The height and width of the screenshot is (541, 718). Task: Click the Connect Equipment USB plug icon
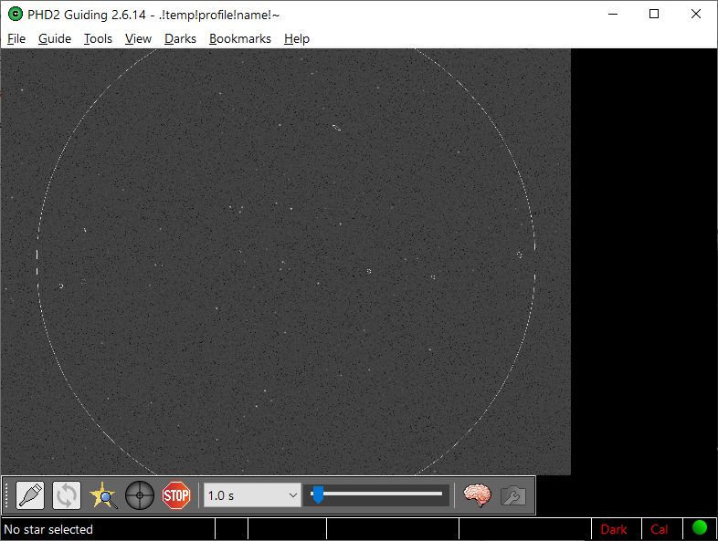[30, 495]
